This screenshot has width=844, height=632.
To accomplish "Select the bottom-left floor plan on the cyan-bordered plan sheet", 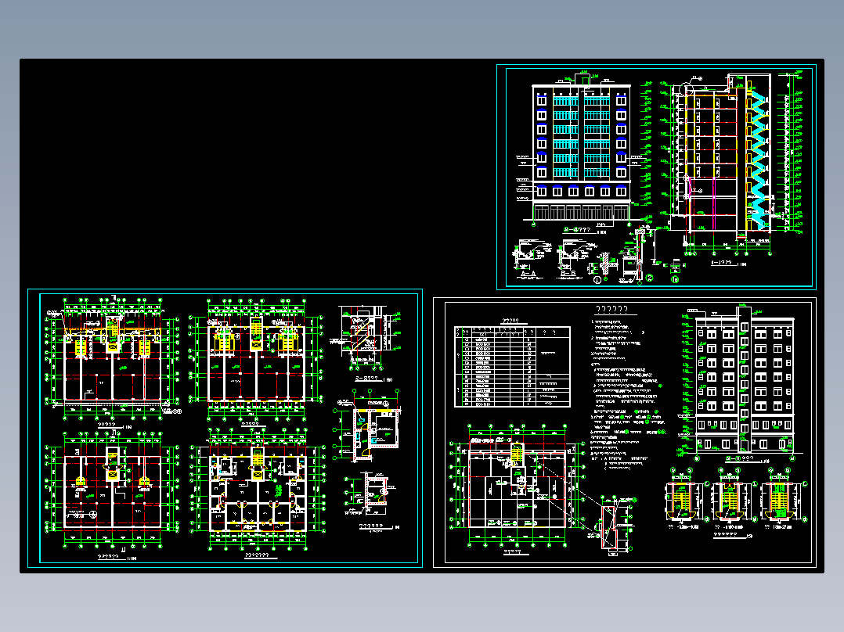I will (x=112, y=488).
